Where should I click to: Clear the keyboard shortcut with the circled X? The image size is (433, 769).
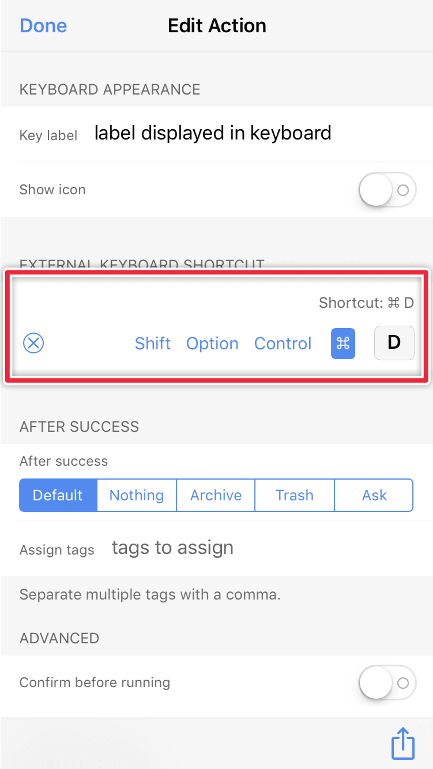34,344
